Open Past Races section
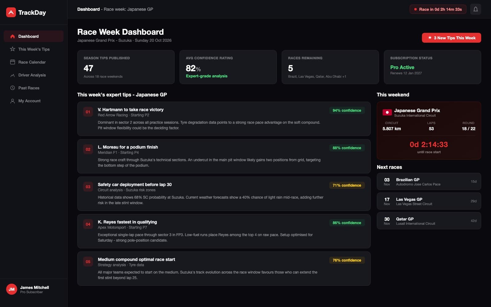Image resolution: width=491 pixels, height=307 pixels. coord(33,88)
